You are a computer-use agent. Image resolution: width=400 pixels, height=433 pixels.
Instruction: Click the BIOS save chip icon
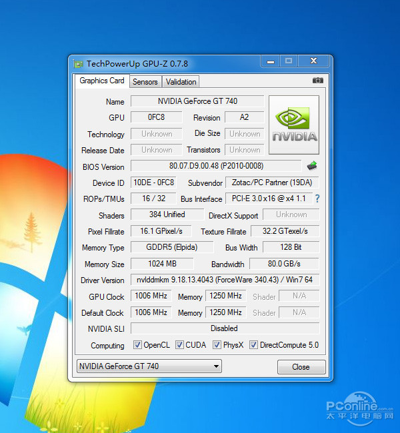311,166
